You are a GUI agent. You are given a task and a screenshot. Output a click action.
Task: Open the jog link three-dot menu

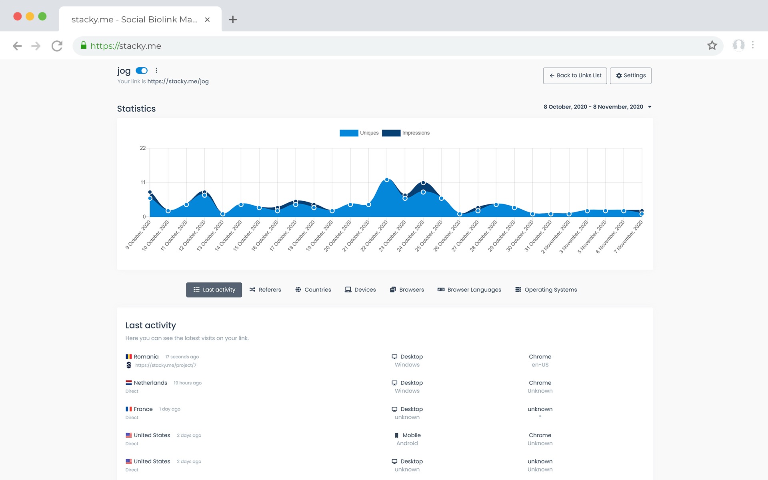156,70
